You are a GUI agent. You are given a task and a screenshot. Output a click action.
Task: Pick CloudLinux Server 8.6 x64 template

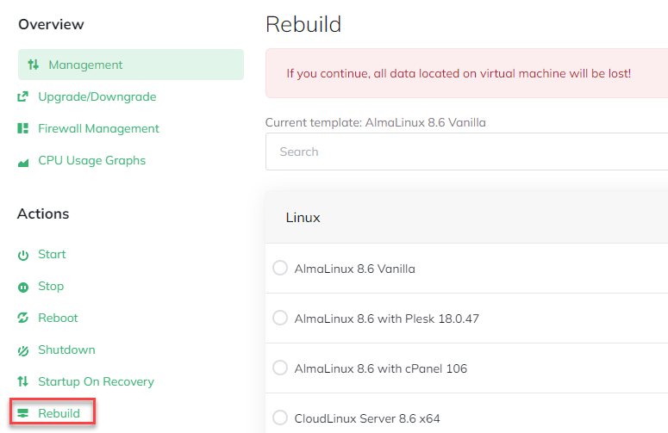[x=280, y=418]
